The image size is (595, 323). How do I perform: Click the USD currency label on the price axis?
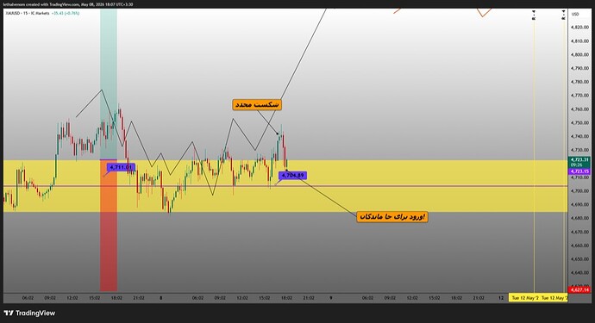(575, 14)
